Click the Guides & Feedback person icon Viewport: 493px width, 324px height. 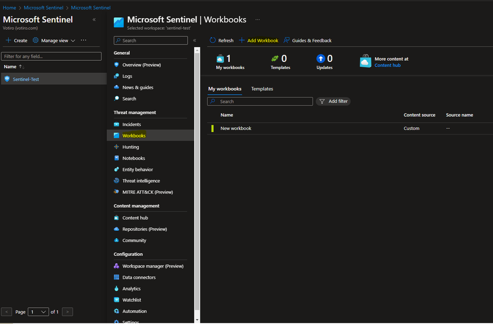click(286, 40)
